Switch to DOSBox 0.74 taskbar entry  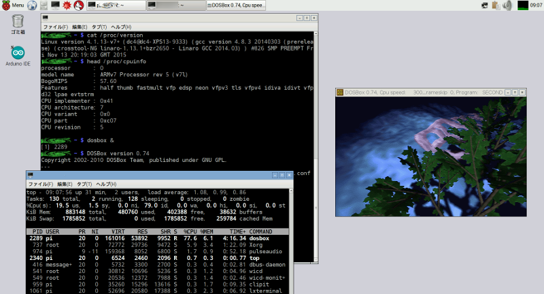[x=236, y=5]
